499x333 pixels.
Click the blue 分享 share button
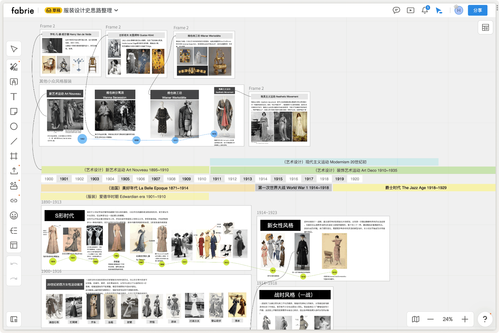[x=477, y=10]
